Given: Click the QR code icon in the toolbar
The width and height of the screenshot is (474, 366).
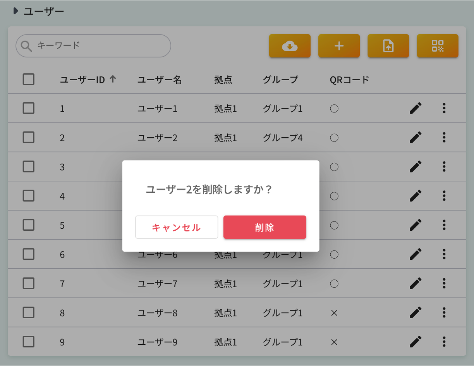Looking at the screenshot, I should (438, 46).
